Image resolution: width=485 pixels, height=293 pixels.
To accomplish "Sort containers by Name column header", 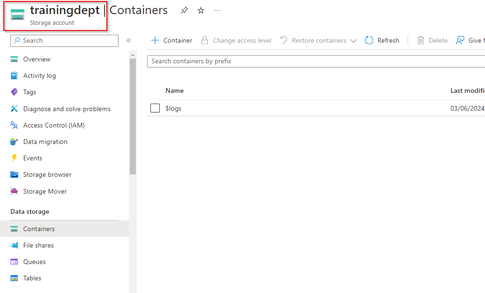I will (174, 90).
